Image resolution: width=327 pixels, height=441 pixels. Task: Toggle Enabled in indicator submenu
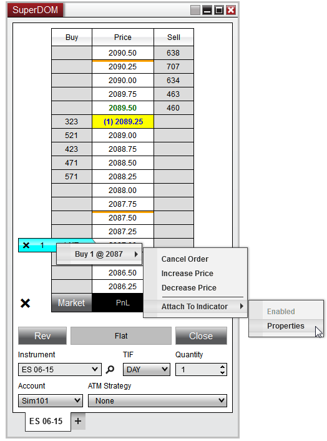coord(281,311)
